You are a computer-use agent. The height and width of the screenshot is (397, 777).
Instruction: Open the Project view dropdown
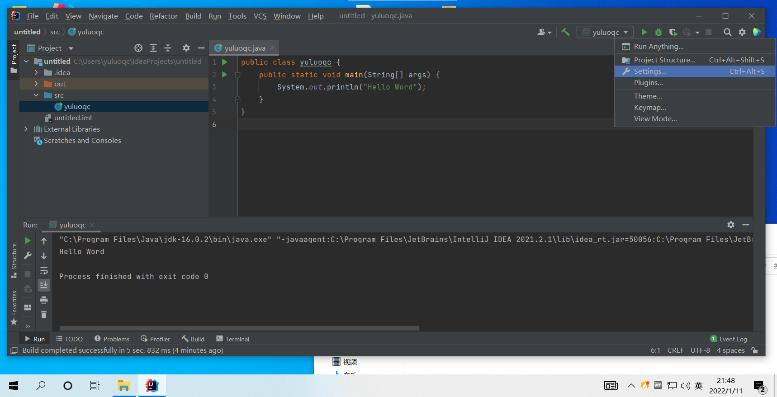pos(71,48)
